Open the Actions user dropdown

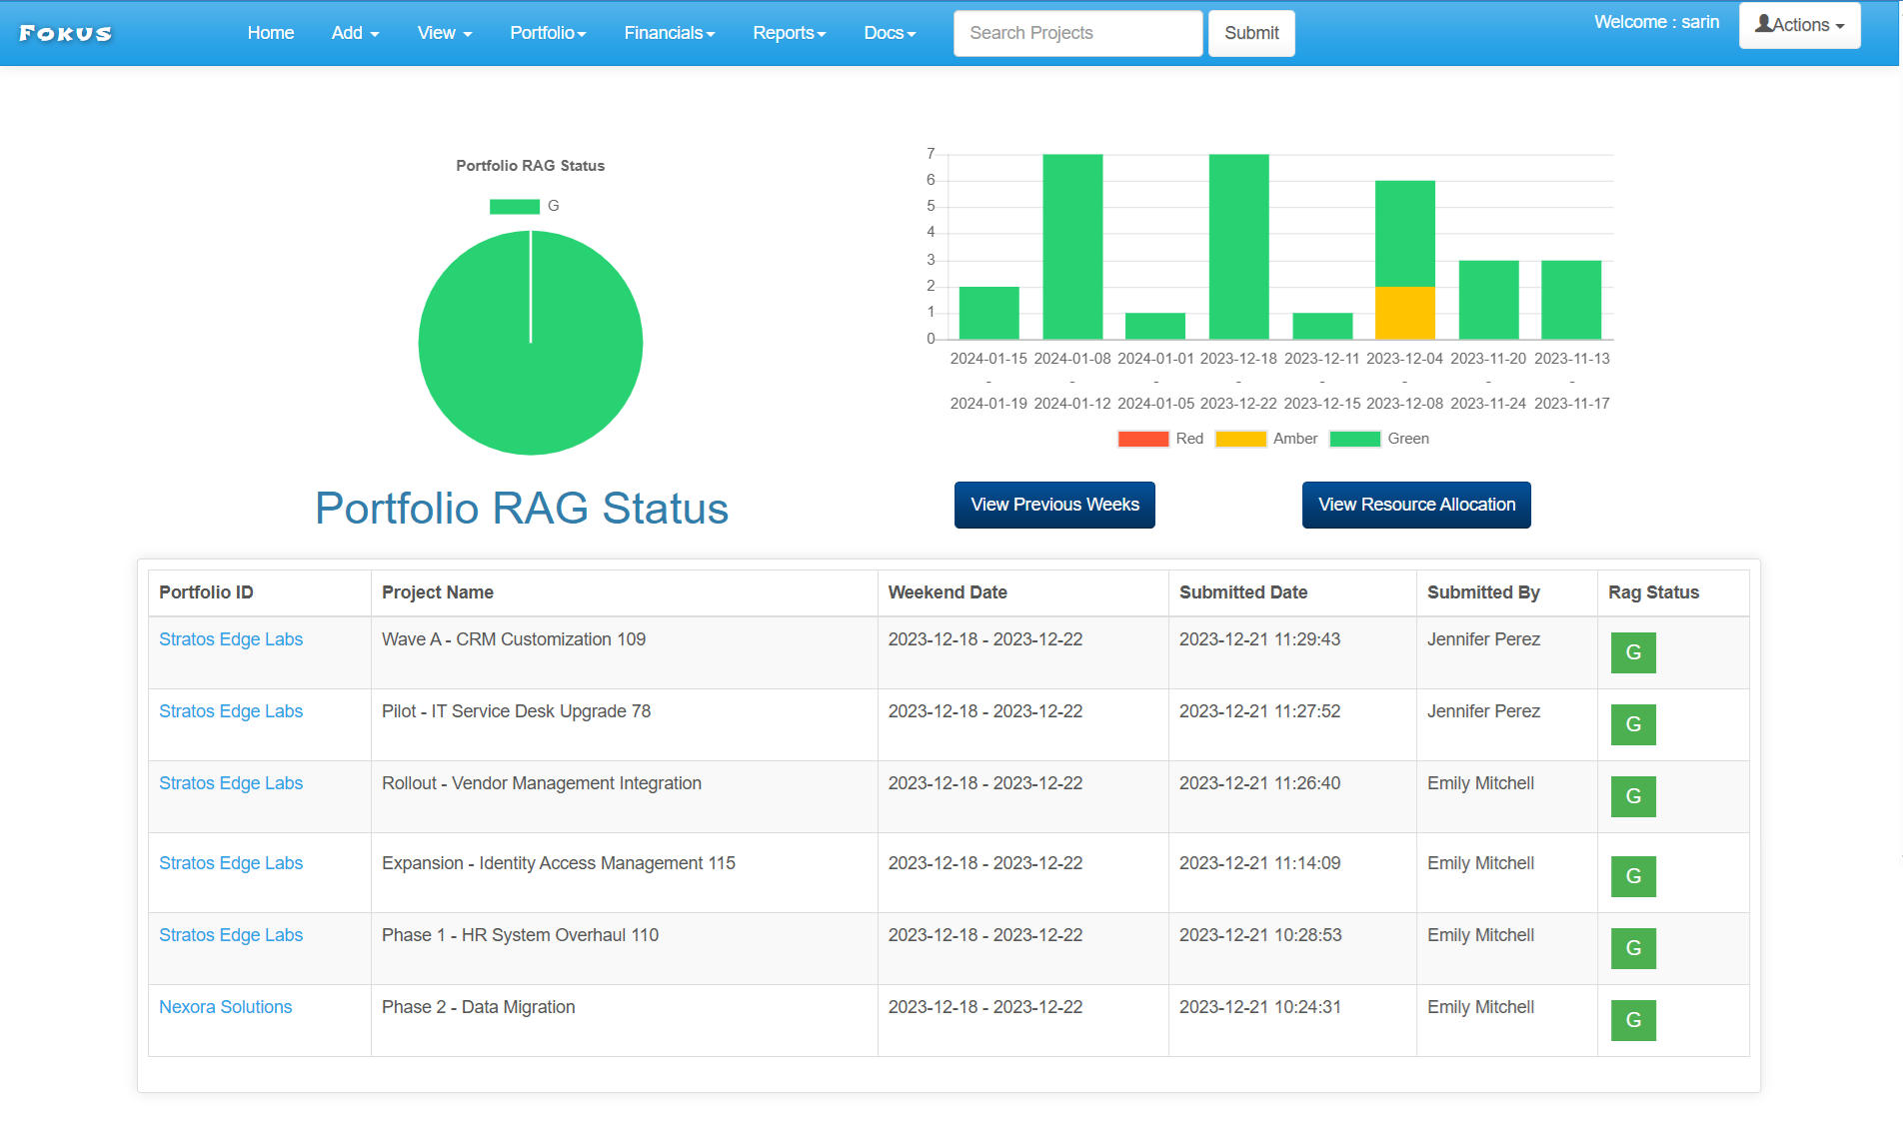pyautogui.click(x=1799, y=25)
